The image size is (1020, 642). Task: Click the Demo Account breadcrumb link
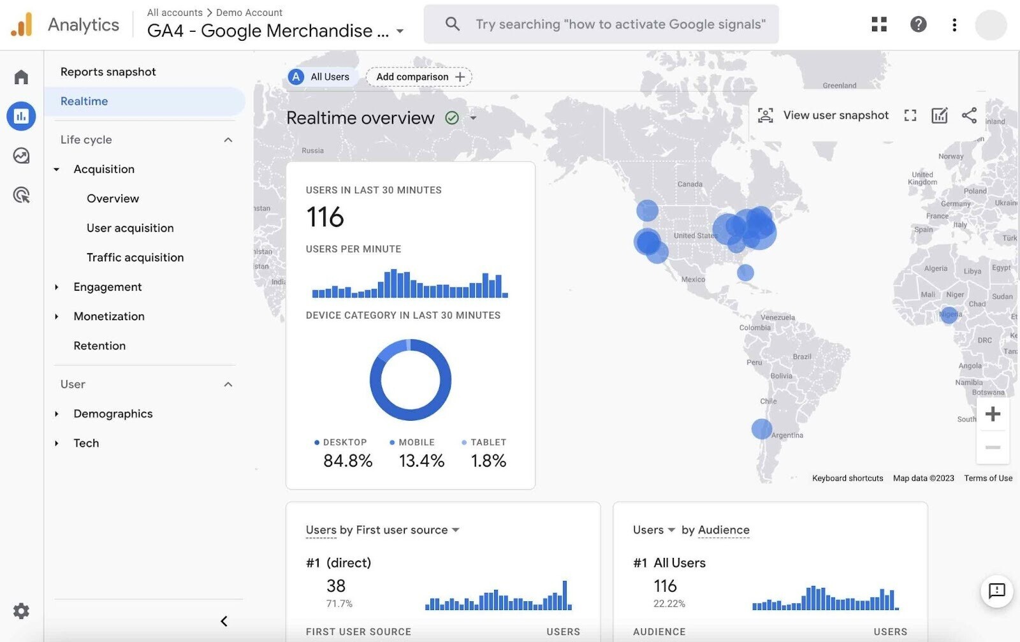(249, 12)
